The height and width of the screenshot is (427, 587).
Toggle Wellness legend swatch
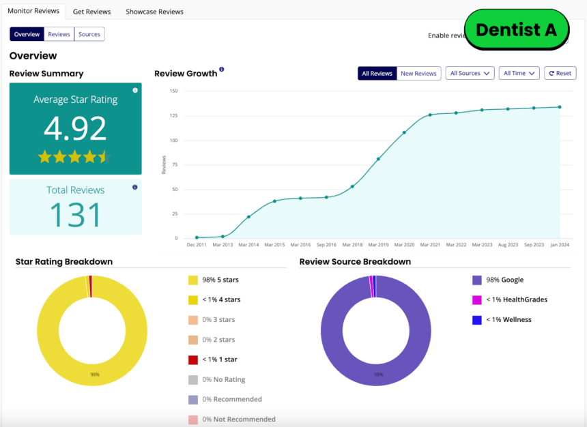476,319
